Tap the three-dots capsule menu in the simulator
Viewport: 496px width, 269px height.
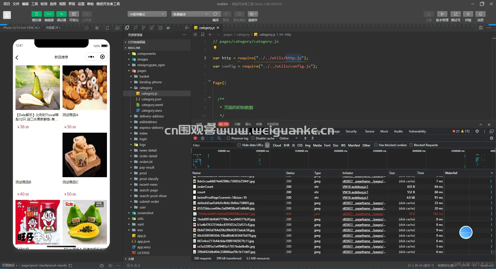tap(91, 57)
